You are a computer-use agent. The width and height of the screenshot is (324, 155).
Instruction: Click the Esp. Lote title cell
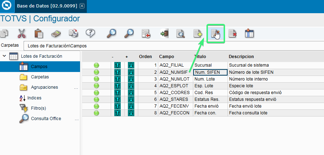pos(210,86)
